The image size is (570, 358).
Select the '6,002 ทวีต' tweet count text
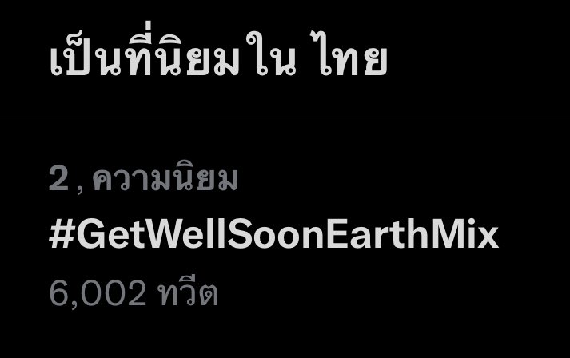tap(134, 292)
